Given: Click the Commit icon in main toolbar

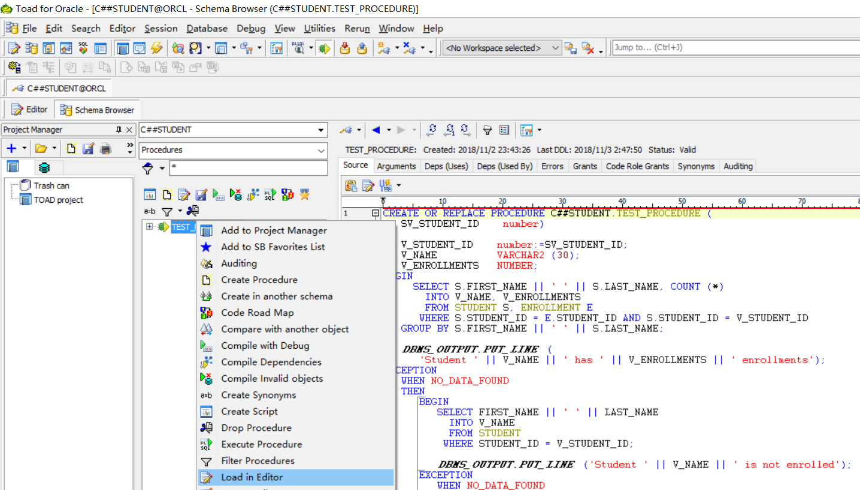Looking at the screenshot, I should 344,48.
